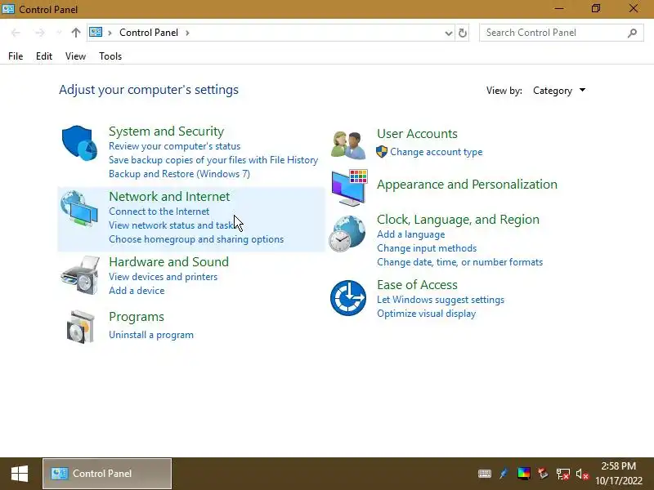Open the disconnected network tray icon

coord(562,474)
